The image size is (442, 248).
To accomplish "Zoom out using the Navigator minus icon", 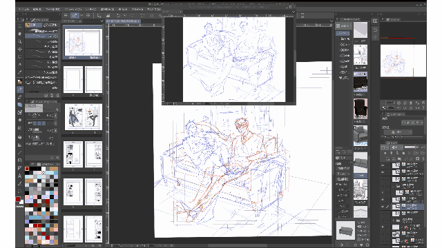I will (x=398, y=103).
